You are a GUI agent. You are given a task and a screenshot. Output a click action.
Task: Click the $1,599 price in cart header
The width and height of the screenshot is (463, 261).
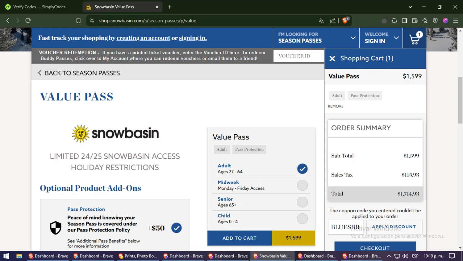412,76
